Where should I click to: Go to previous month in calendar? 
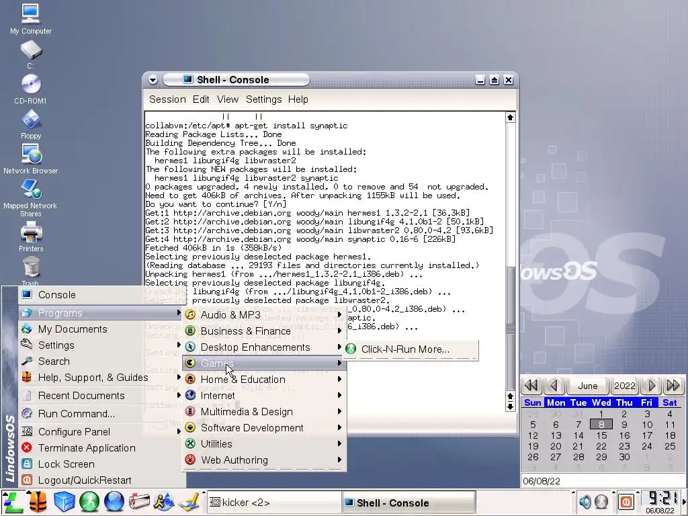coord(554,386)
